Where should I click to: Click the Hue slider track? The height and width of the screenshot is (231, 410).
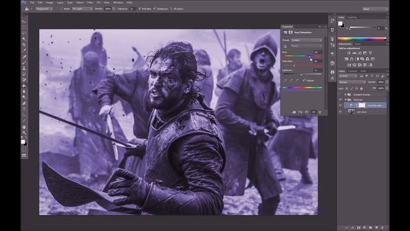[303, 56]
